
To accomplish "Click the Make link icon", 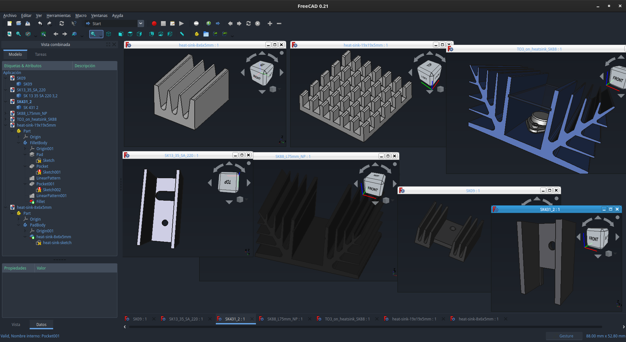I will point(215,34).
